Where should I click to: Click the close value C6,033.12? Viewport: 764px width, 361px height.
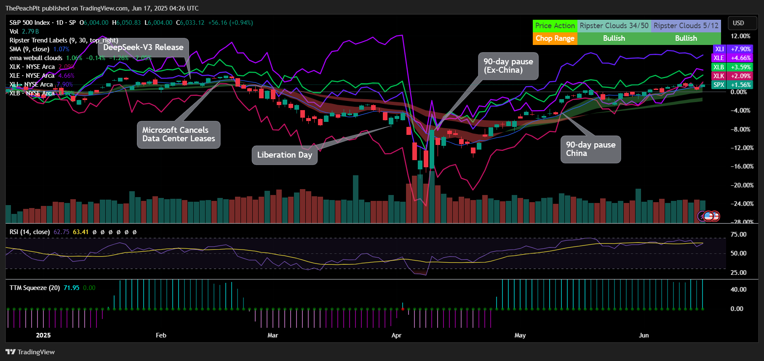click(x=190, y=23)
